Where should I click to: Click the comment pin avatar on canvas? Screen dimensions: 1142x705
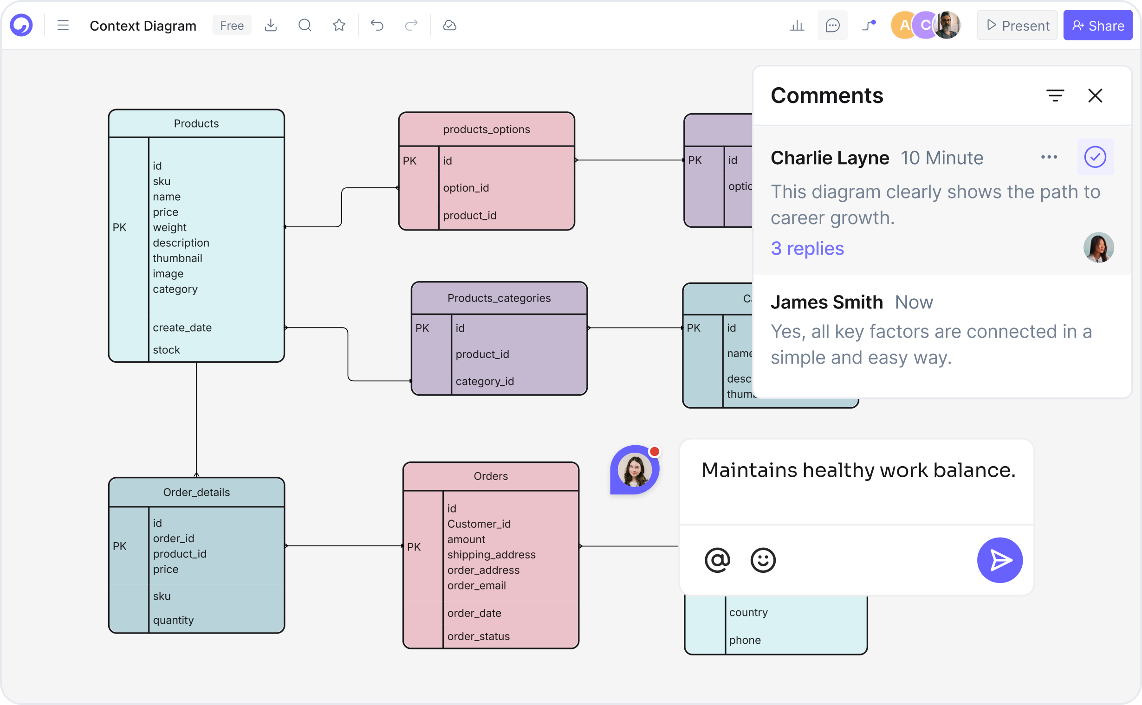(x=634, y=469)
